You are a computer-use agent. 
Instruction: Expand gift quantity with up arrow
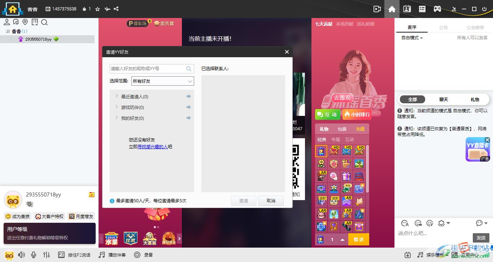point(342,240)
